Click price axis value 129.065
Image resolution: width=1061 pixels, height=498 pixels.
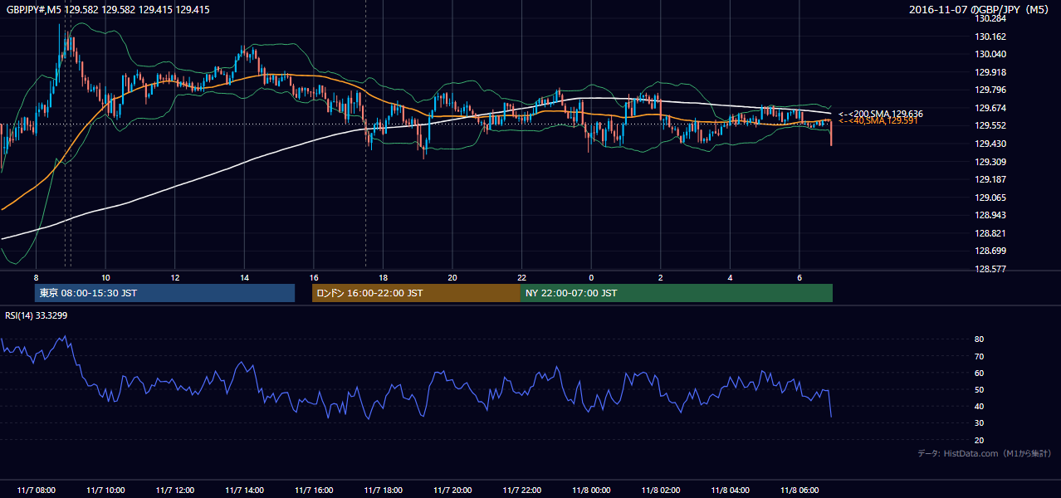[990, 198]
